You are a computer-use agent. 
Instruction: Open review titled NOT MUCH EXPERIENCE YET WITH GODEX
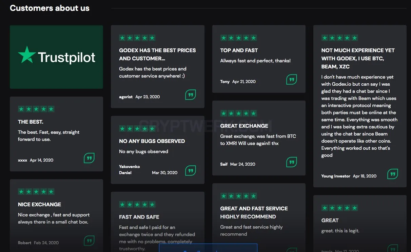tap(358, 58)
